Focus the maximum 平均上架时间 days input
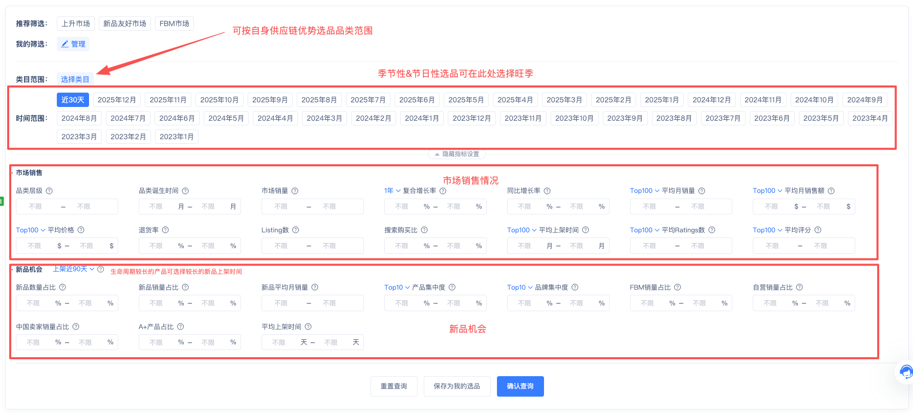 (x=331, y=343)
